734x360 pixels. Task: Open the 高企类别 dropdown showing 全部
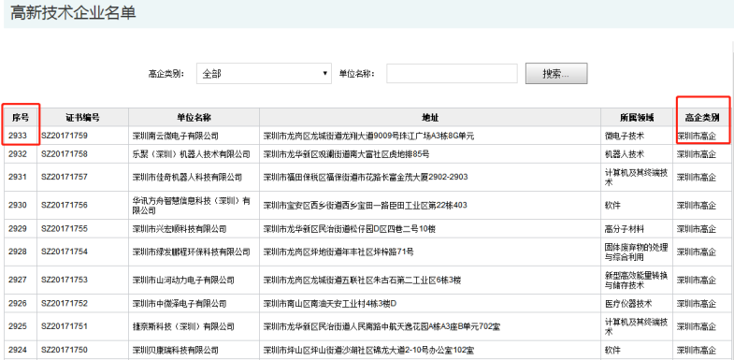point(264,74)
